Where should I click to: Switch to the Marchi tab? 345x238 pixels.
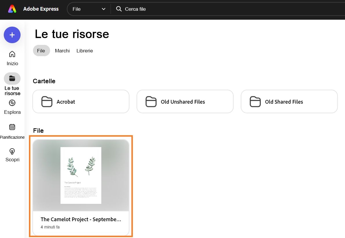point(62,51)
